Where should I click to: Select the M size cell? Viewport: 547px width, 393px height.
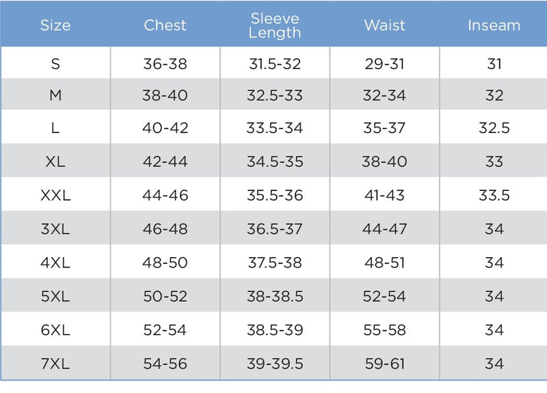point(55,95)
